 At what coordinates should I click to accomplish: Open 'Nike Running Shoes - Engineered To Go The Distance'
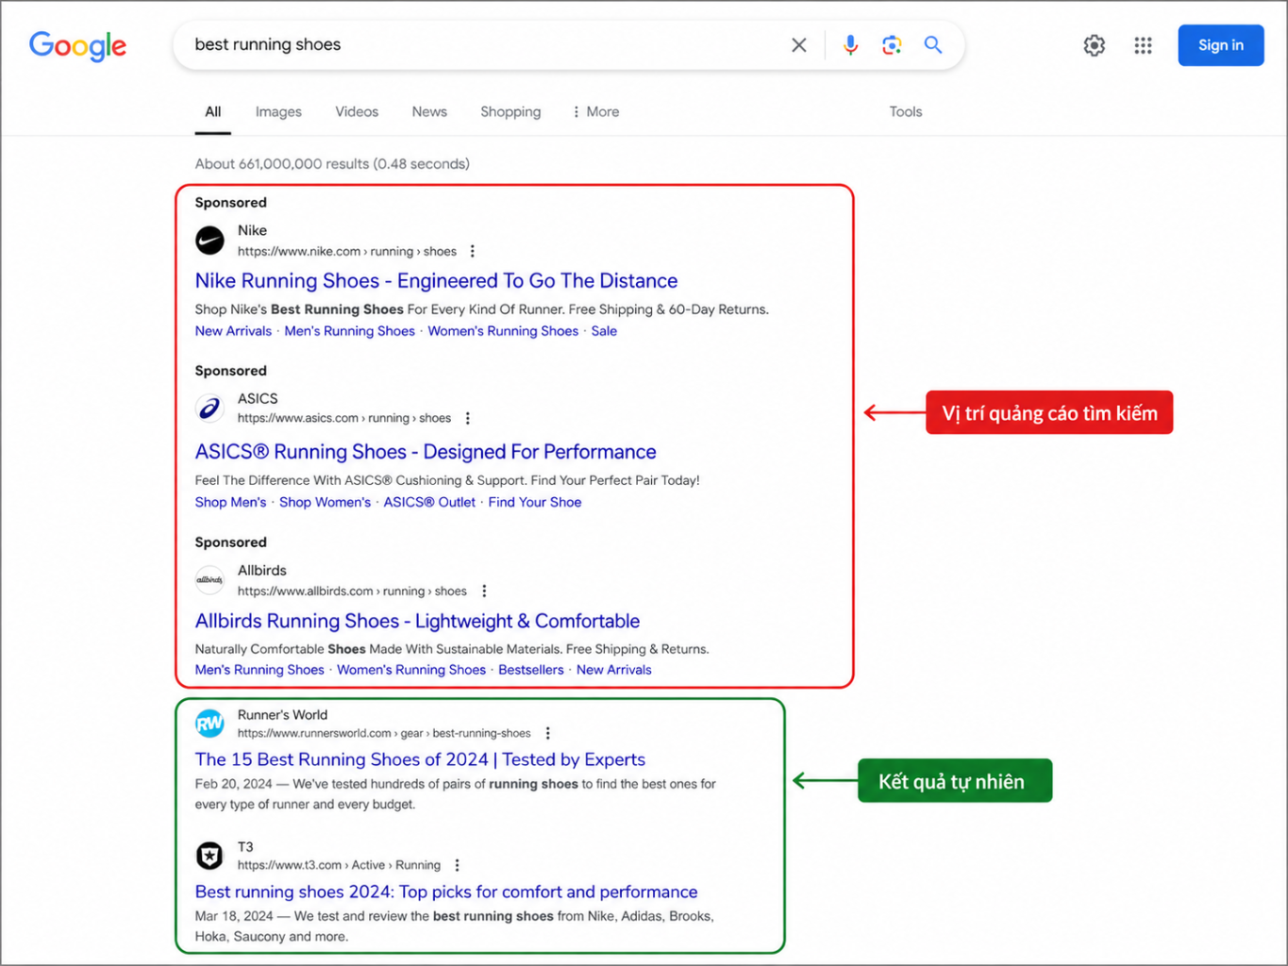coord(436,281)
